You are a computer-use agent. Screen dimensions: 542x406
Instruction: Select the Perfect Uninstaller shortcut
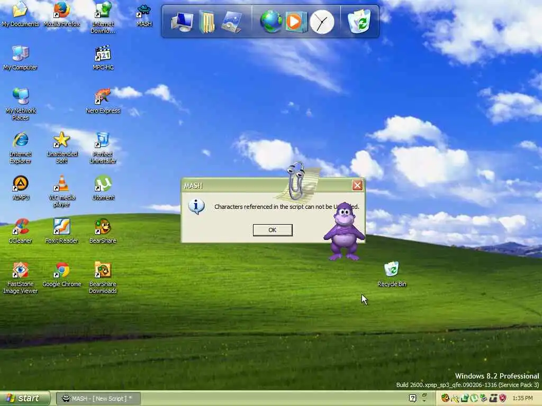tap(103, 148)
